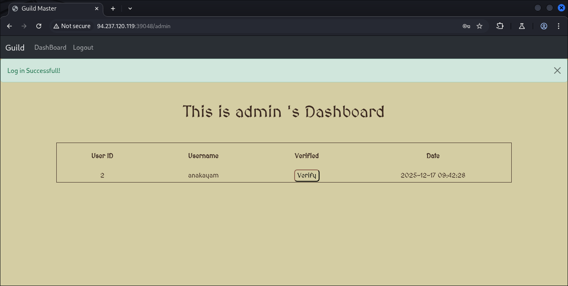The width and height of the screenshot is (568, 286).
Task: Click Logout in the navbar
Action: (83, 48)
